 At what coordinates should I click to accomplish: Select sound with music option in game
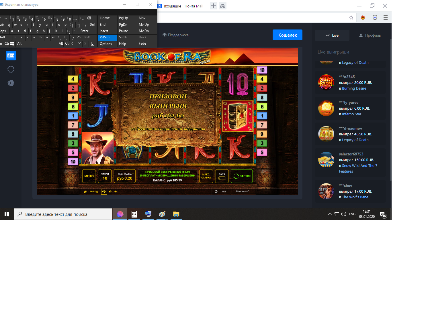pos(104,191)
